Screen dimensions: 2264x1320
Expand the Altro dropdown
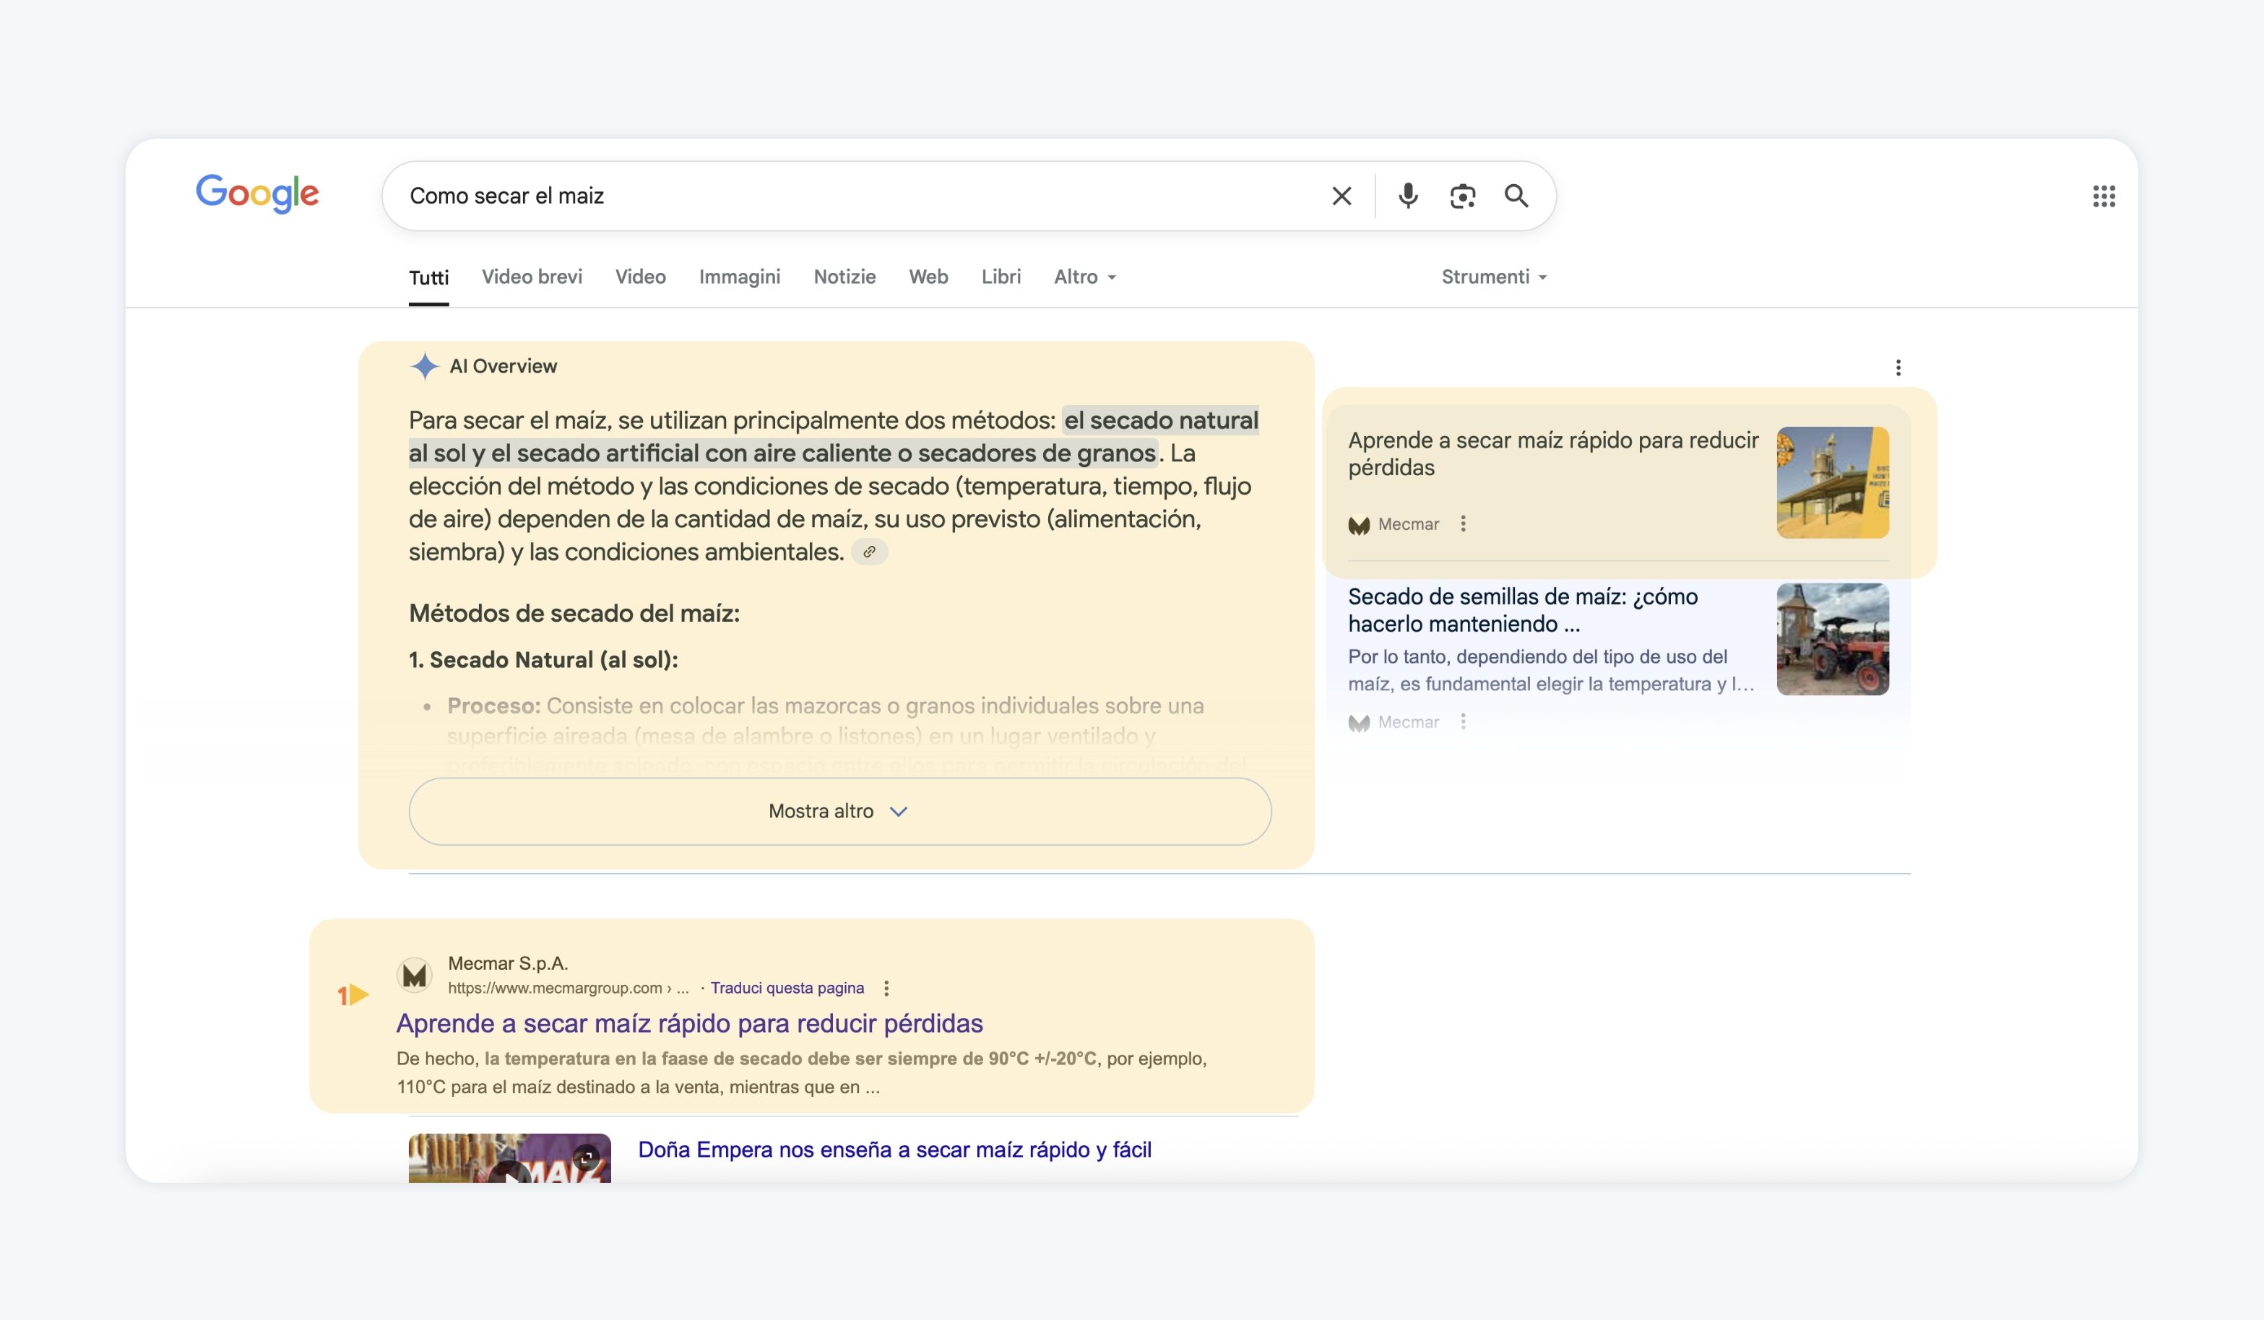[x=1085, y=277]
